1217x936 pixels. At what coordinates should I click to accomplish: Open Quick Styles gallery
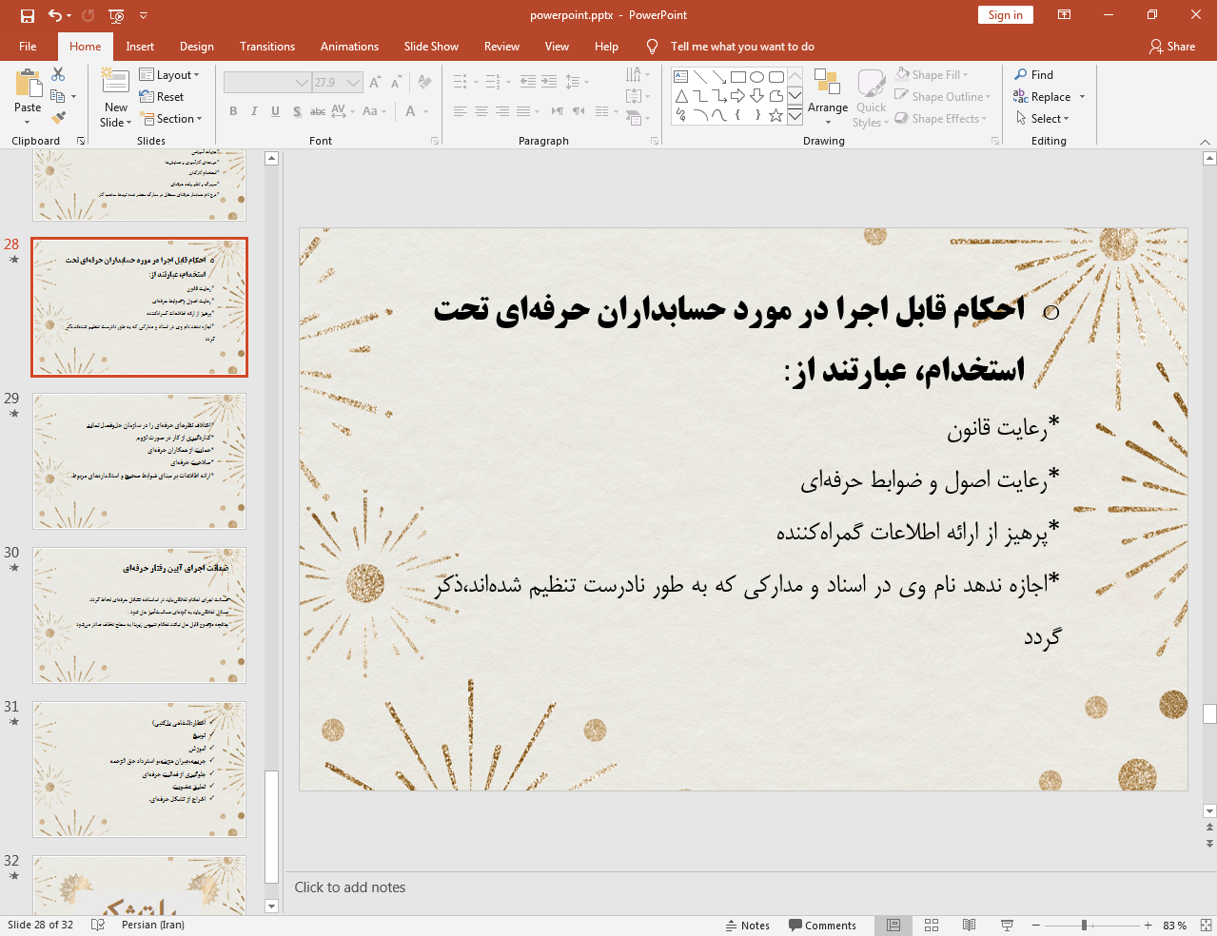(871, 97)
